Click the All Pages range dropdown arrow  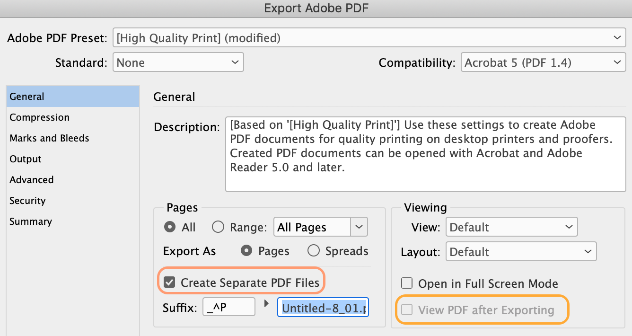[359, 227]
